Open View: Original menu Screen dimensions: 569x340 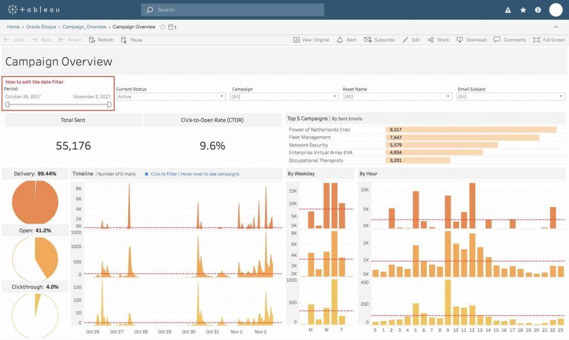coord(311,40)
